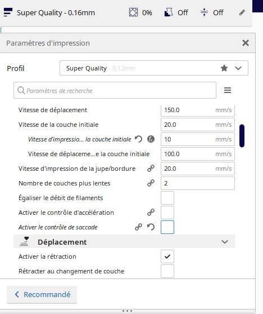Open the hamburger settings visibility menu

coord(228,90)
